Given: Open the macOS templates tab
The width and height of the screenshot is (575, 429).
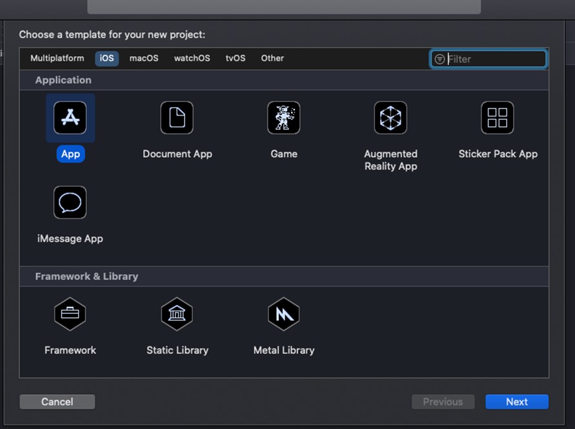Looking at the screenshot, I should coord(144,58).
